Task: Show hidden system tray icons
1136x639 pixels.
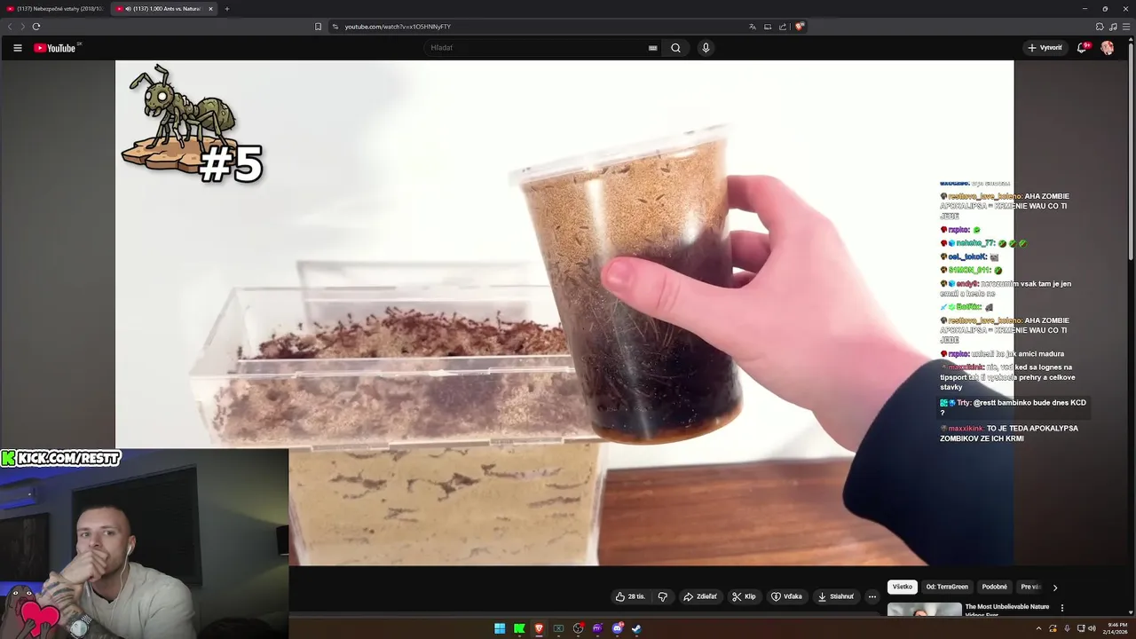Action: [1038, 628]
